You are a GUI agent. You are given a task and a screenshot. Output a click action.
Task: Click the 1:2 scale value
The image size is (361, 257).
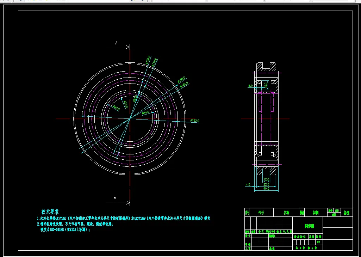[x=319, y=242]
